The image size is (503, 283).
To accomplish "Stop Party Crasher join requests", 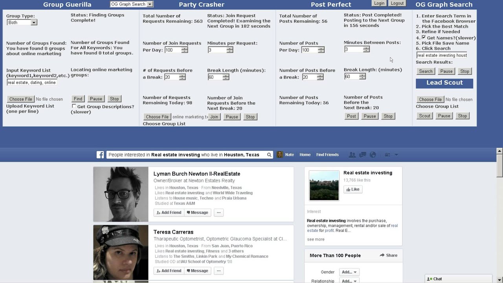I will point(250,117).
